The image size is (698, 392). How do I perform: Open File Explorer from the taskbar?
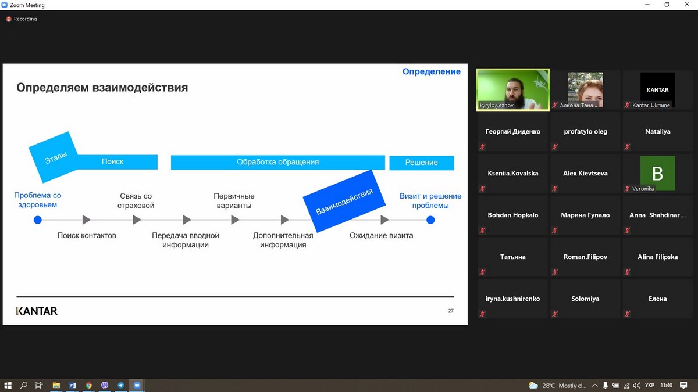(56, 385)
